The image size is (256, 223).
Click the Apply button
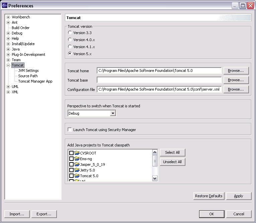point(239,196)
